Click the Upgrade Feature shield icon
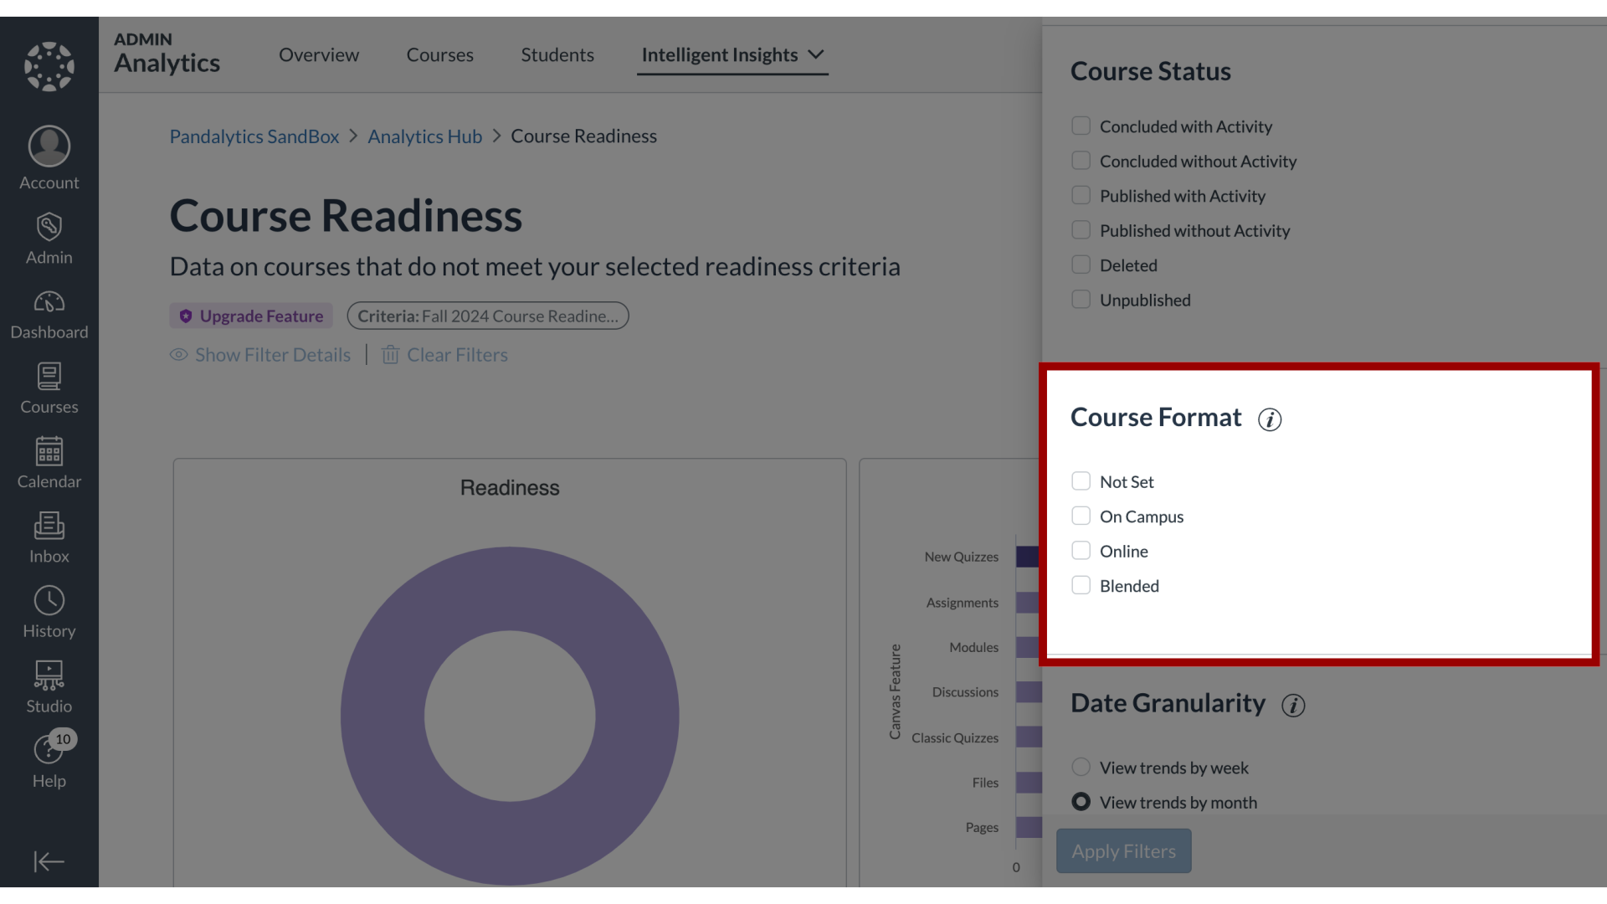 click(186, 316)
